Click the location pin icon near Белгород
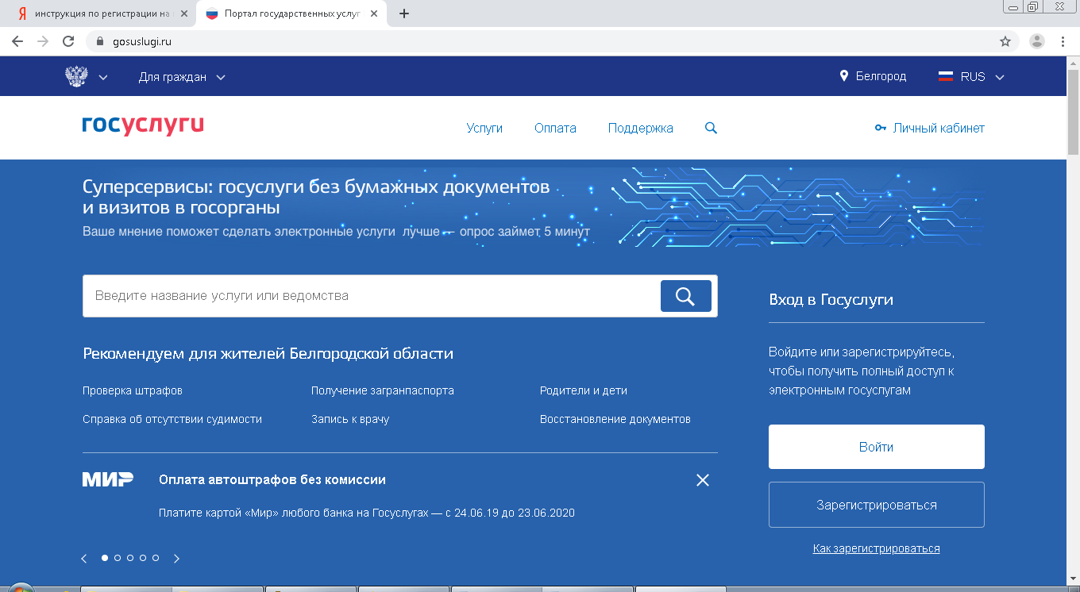 tap(844, 76)
